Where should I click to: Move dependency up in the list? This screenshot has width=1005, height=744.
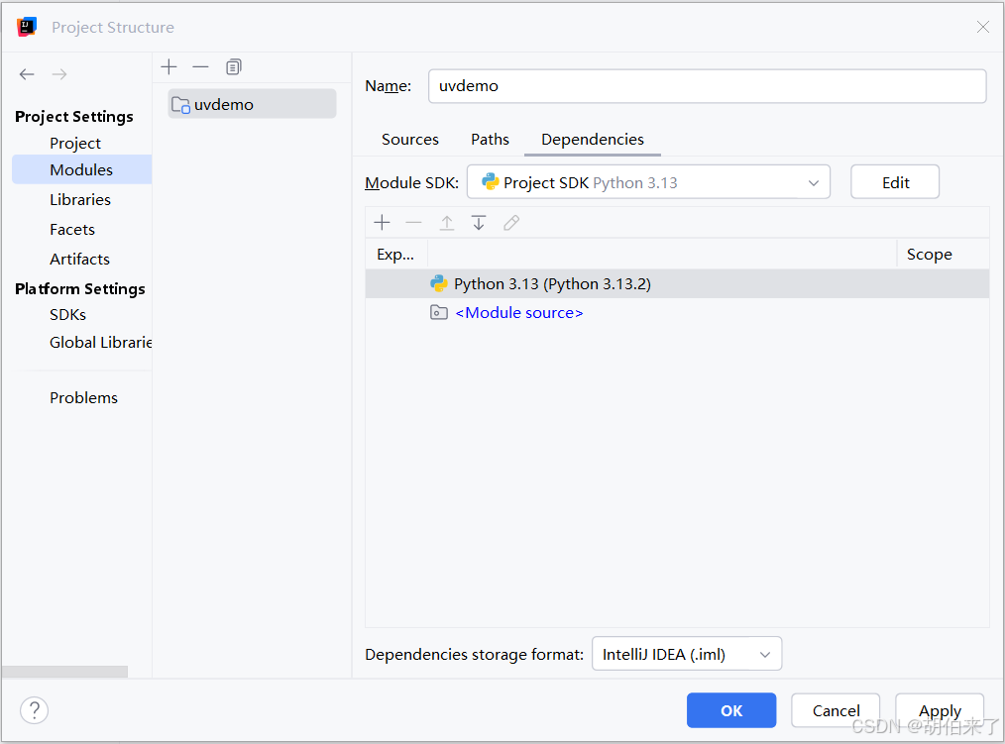[x=447, y=222]
